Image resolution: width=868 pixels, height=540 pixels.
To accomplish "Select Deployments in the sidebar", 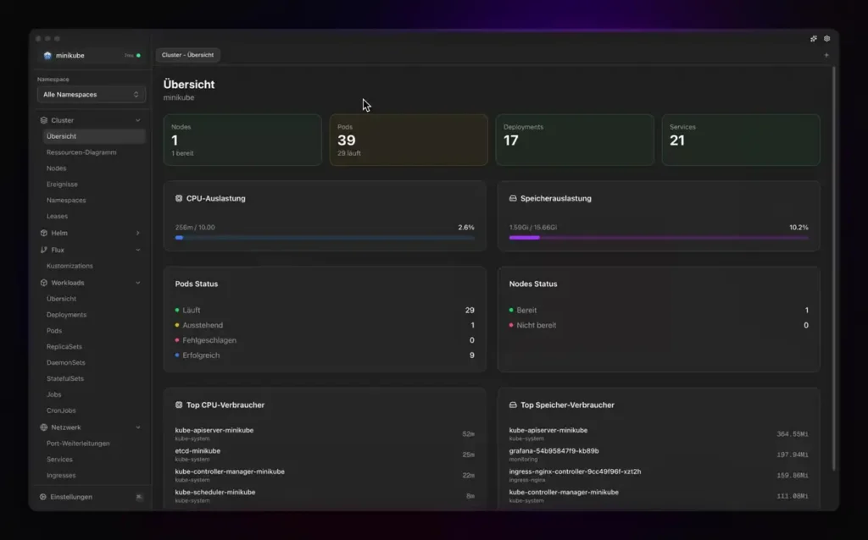I will pos(65,314).
